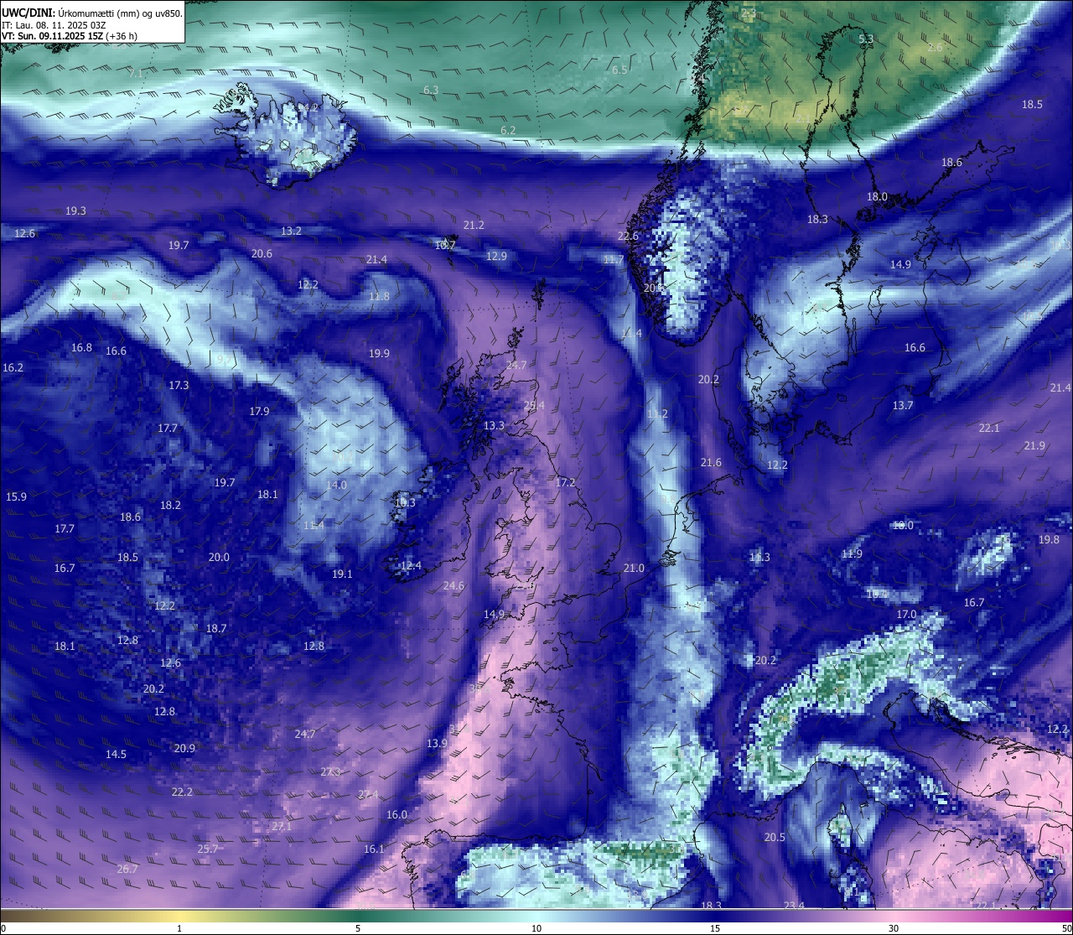Select the 11.8 map value
The height and width of the screenshot is (935, 1073).
click(379, 297)
